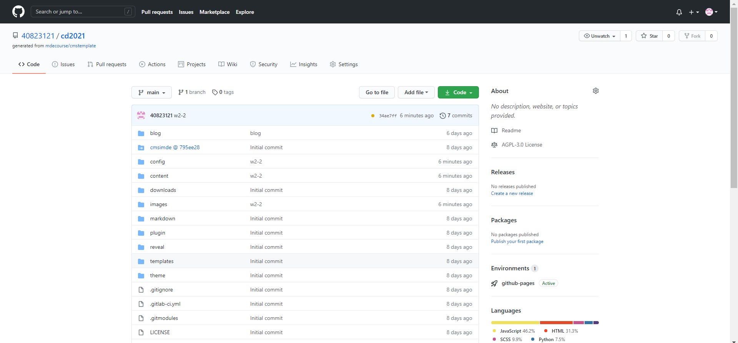This screenshot has height=343, width=738.
Task: Click the yellow commit status dot
Action: (x=373, y=116)
